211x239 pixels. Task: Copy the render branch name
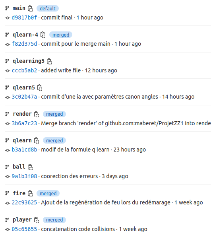point(37,114)
